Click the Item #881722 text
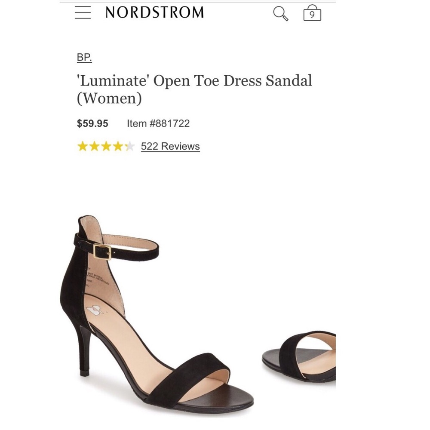The image size is (430, 430). tap(158, 123)
